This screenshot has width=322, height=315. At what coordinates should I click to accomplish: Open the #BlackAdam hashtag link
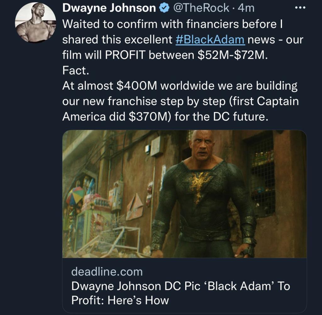[210, 39]
